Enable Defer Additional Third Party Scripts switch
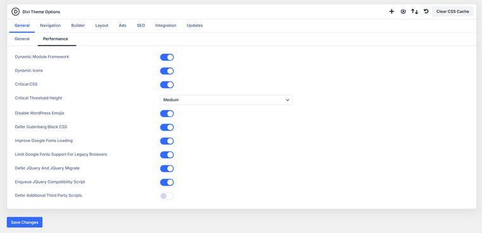The image size is (482, 233). pyautogui.click(x=167, y=196)
